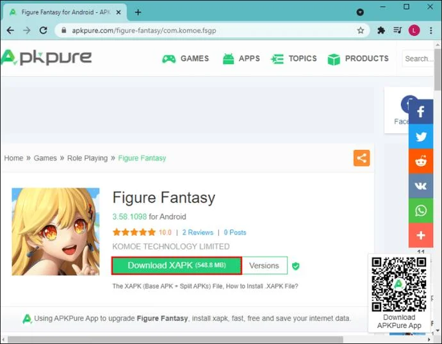The image size is (442, 344).
Task: Bookmark this page with the star icon
Action: coord(360,30)
